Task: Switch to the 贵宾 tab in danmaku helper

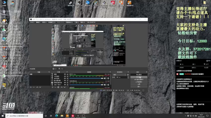Action: coord(194,68)
